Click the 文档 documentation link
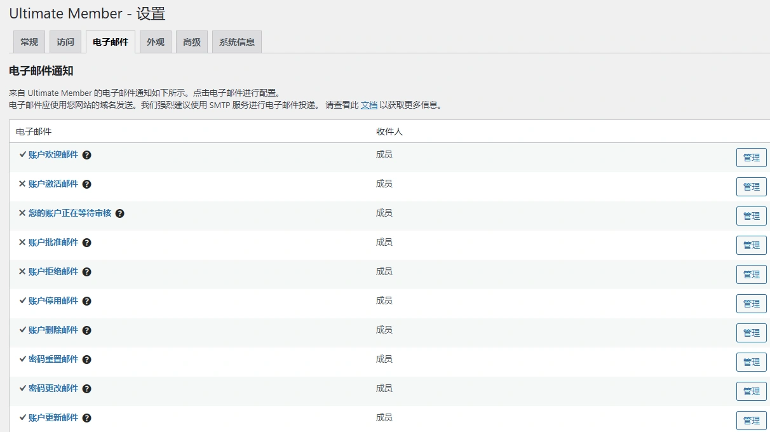This screenshot has width=770, height=432. tap(369, 105)
